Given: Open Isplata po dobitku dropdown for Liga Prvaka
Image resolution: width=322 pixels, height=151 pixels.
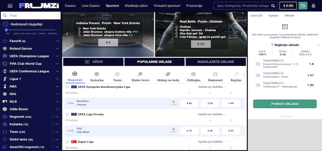Looking at the screenshot, I should pyautogui.click(x=212, y=114).
